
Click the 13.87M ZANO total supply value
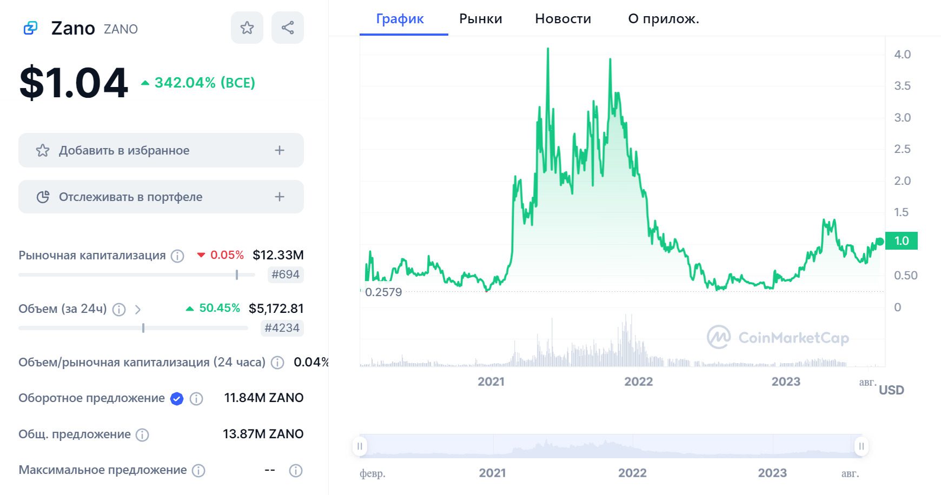click(x=263, y=434)
